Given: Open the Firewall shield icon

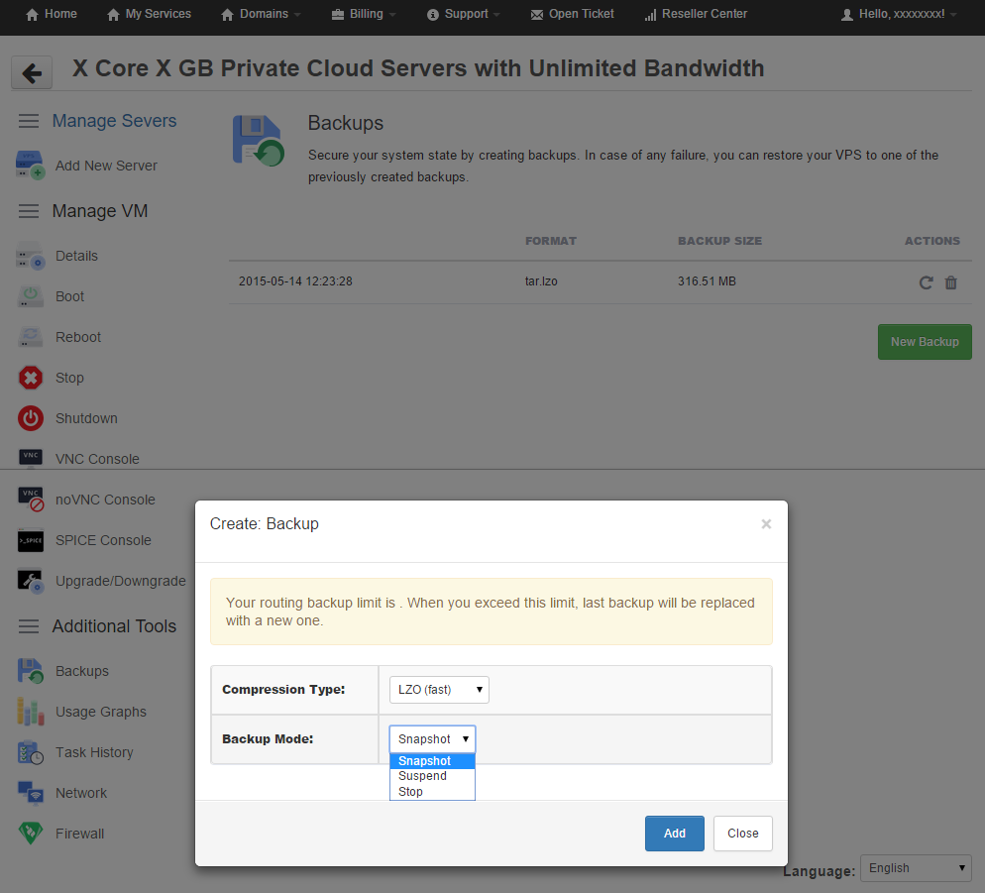Looking at the screenshot, I should coord(31,834).
